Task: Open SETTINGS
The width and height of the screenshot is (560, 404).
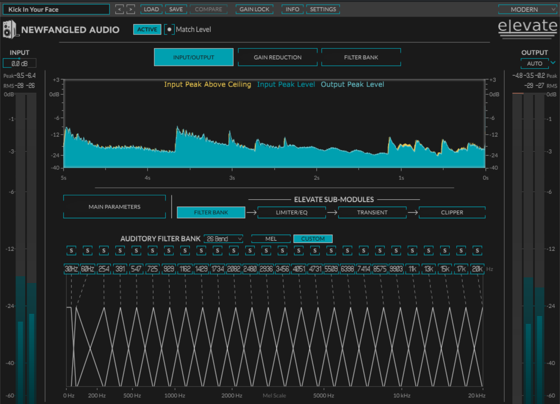Action: (x=323, y=9)
